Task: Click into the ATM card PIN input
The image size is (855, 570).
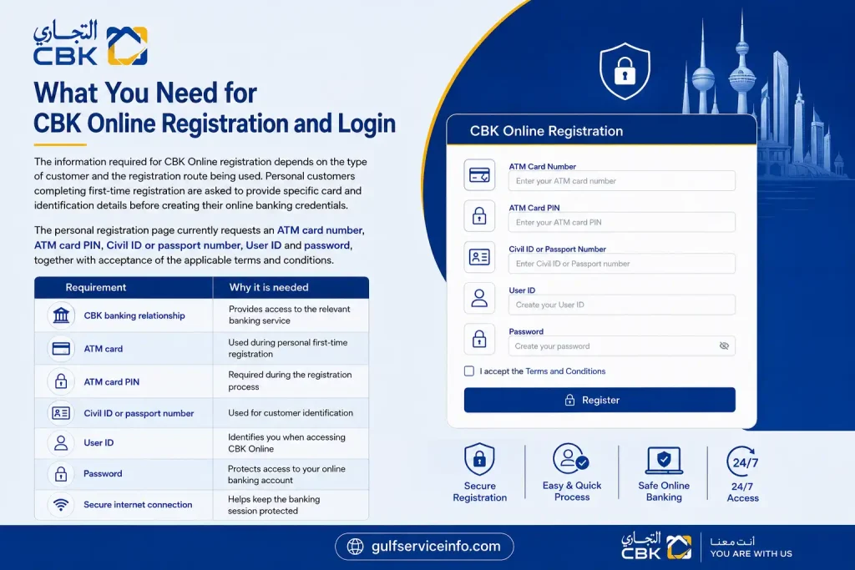Action: (x=621, y=222)
